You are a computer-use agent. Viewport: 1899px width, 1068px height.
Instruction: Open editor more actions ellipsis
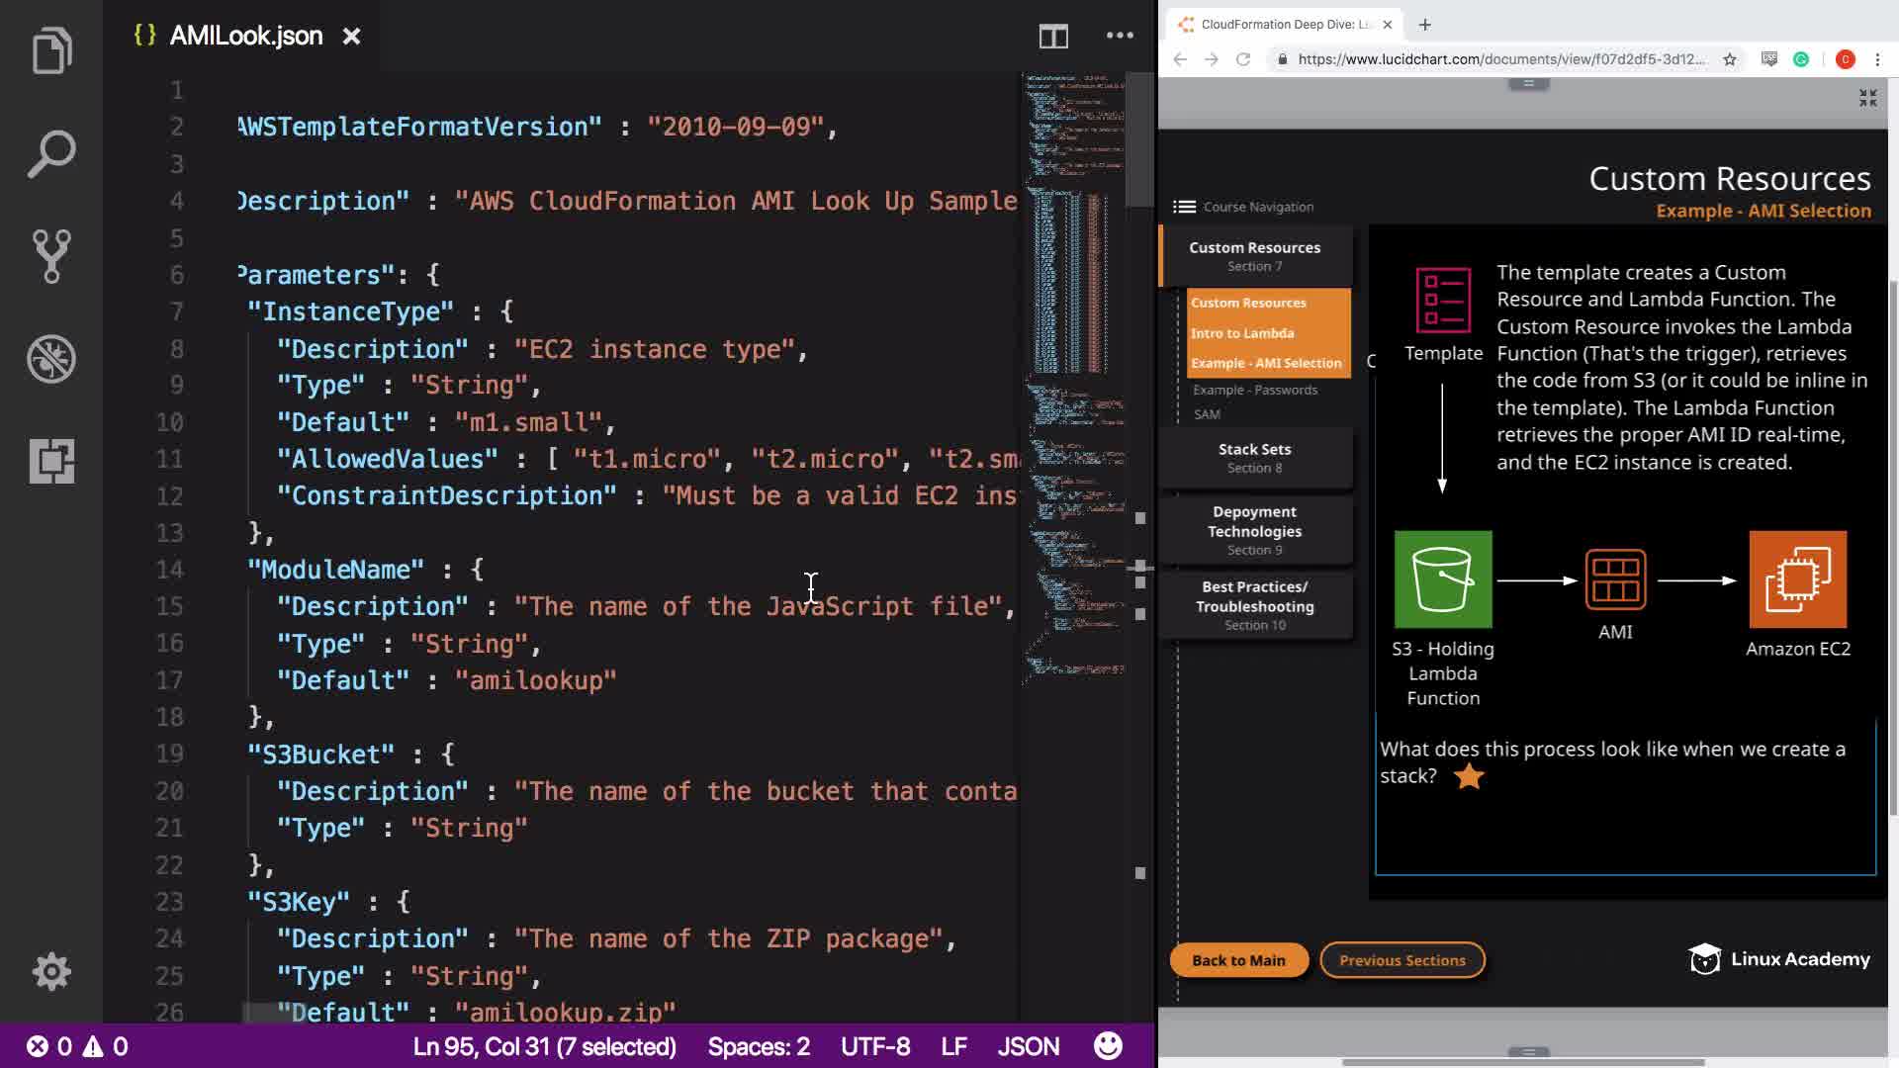click(x=1120, y=37)
